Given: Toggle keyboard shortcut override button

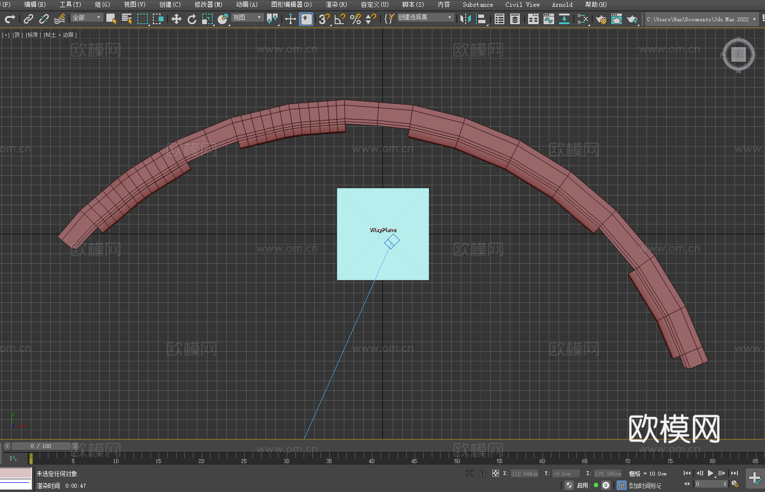Looking at the screenshot, I should (306, 19).
